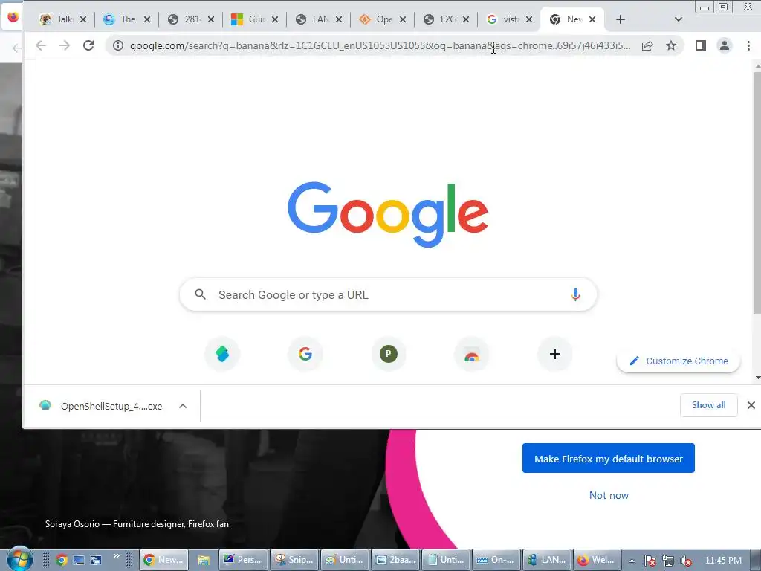Open muted volume tray icon

coord(686,561)
